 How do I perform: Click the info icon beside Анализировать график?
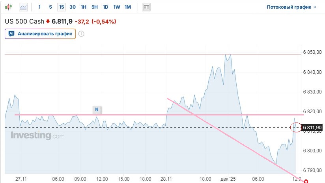(x=81, y=34)
